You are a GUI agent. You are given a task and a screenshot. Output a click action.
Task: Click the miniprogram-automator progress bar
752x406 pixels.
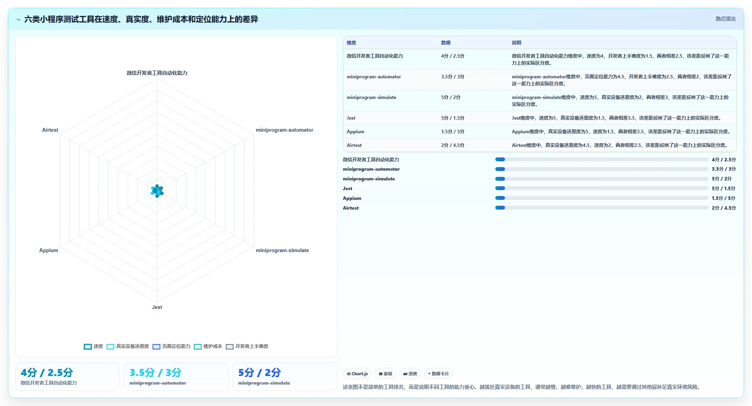pyautogui.click(x=602, y=169)
